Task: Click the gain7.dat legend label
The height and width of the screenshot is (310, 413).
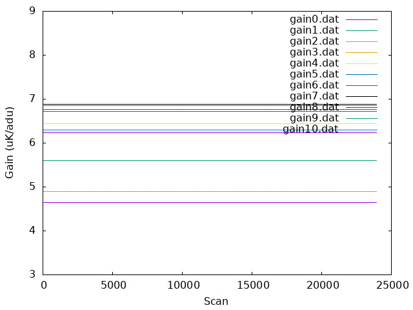Action: 314,96
